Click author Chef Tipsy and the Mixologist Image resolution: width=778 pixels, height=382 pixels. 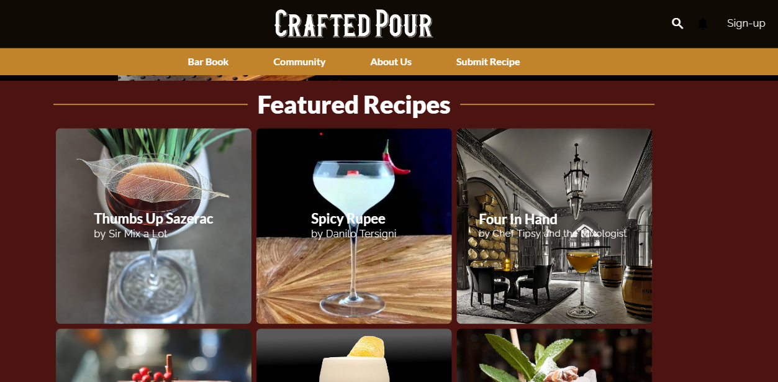559,234
